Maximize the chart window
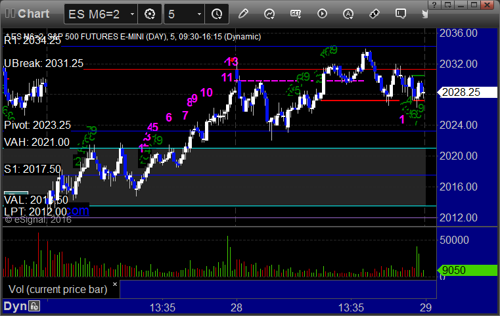 (x=474, y=5)
